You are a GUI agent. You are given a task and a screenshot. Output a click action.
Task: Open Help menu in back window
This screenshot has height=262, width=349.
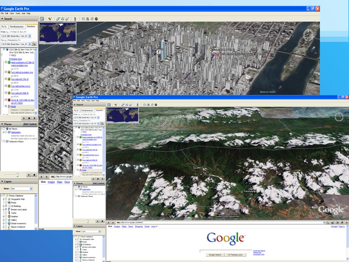[28, 13]
